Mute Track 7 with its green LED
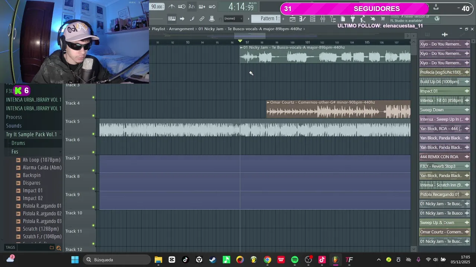 tap(93, 171)
